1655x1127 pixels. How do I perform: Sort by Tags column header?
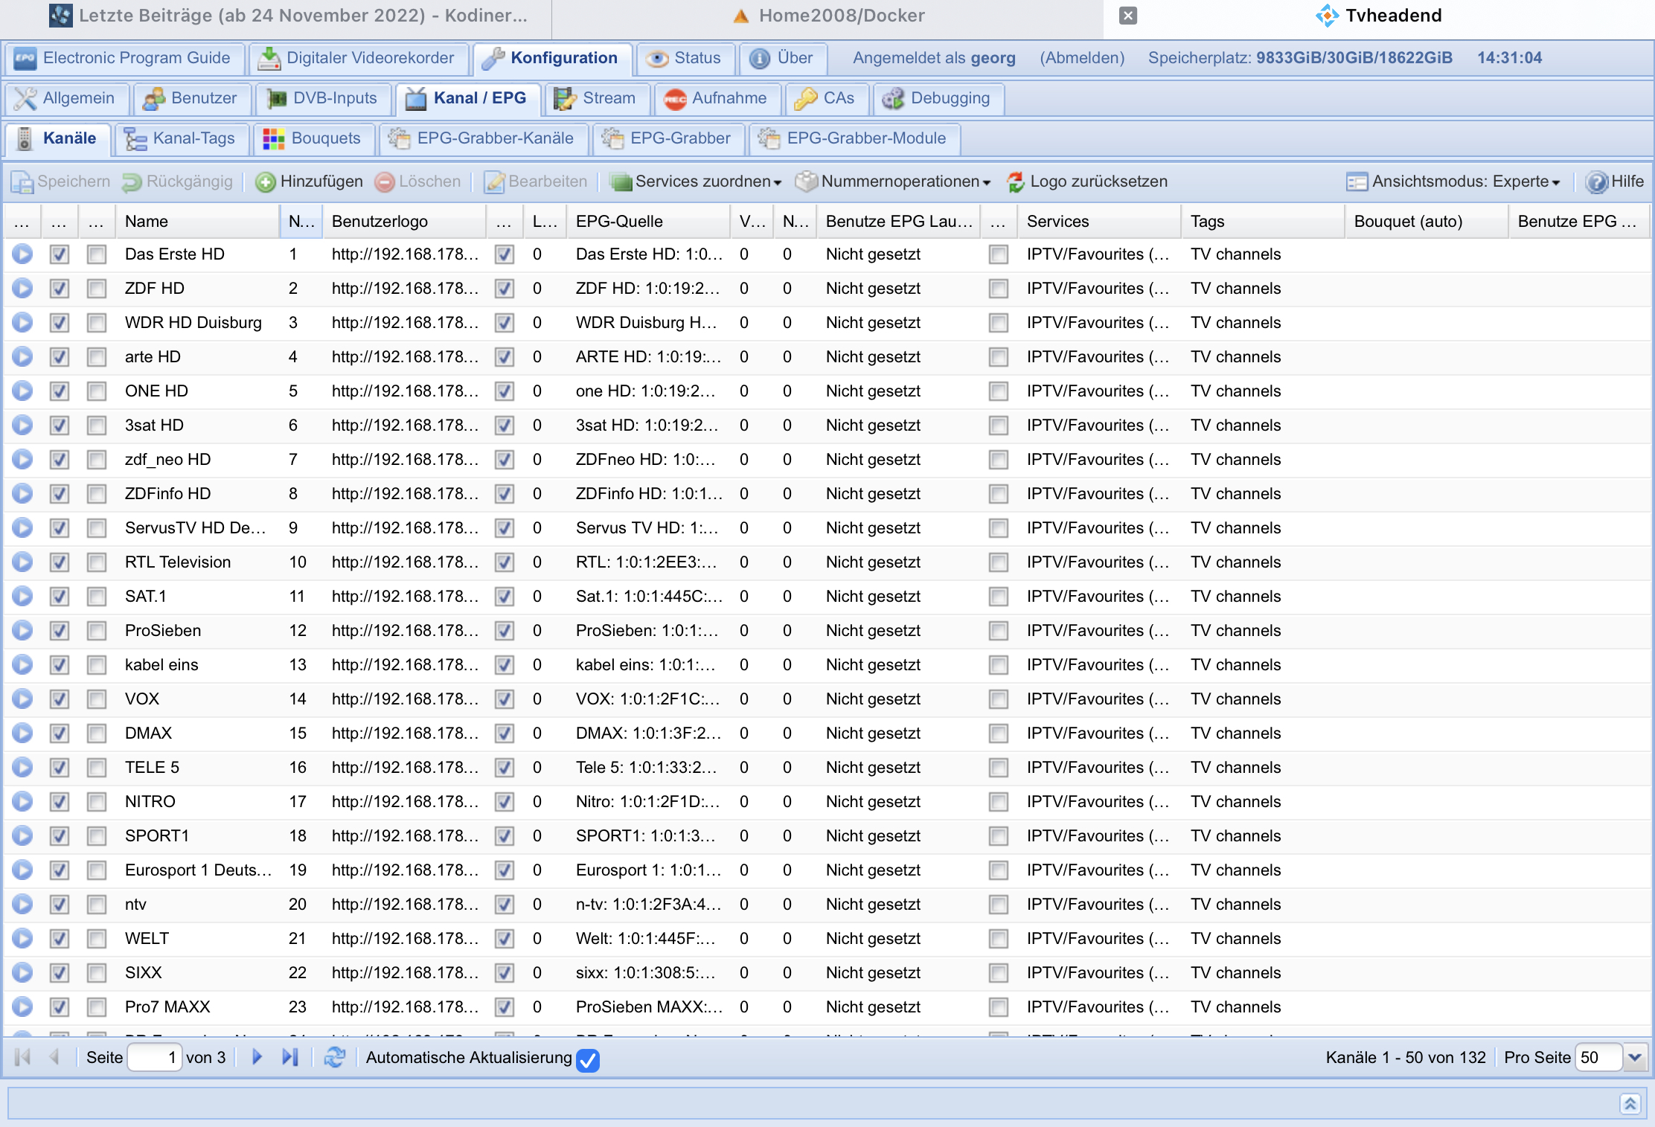click(1263, 222)
